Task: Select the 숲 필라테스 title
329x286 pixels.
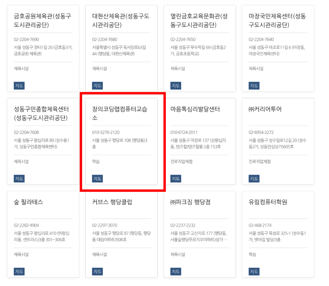Action: tap(28, 202)
